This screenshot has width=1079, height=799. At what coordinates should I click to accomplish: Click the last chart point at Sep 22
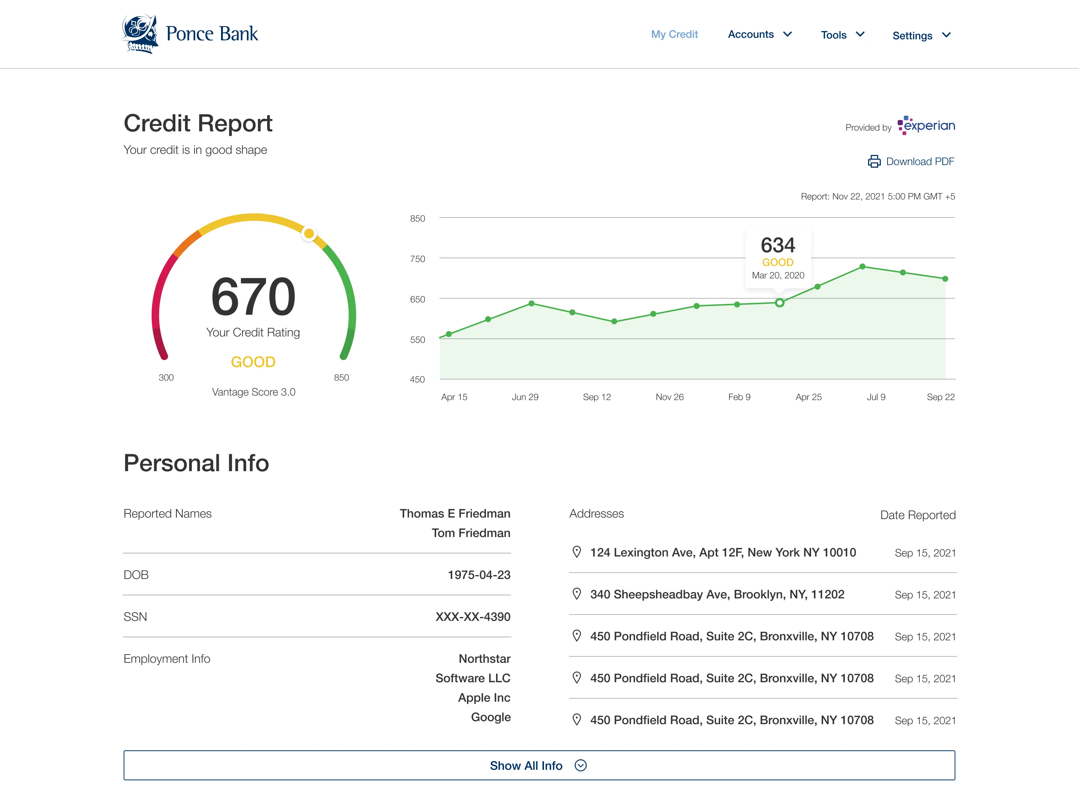pos(945,279)
